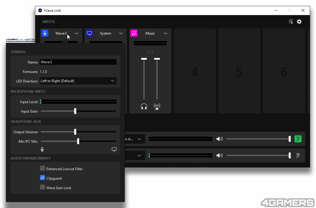Open the mixer settings sliders icon
The height and width of the screenshot is (208, 316).
pos(291,22)
